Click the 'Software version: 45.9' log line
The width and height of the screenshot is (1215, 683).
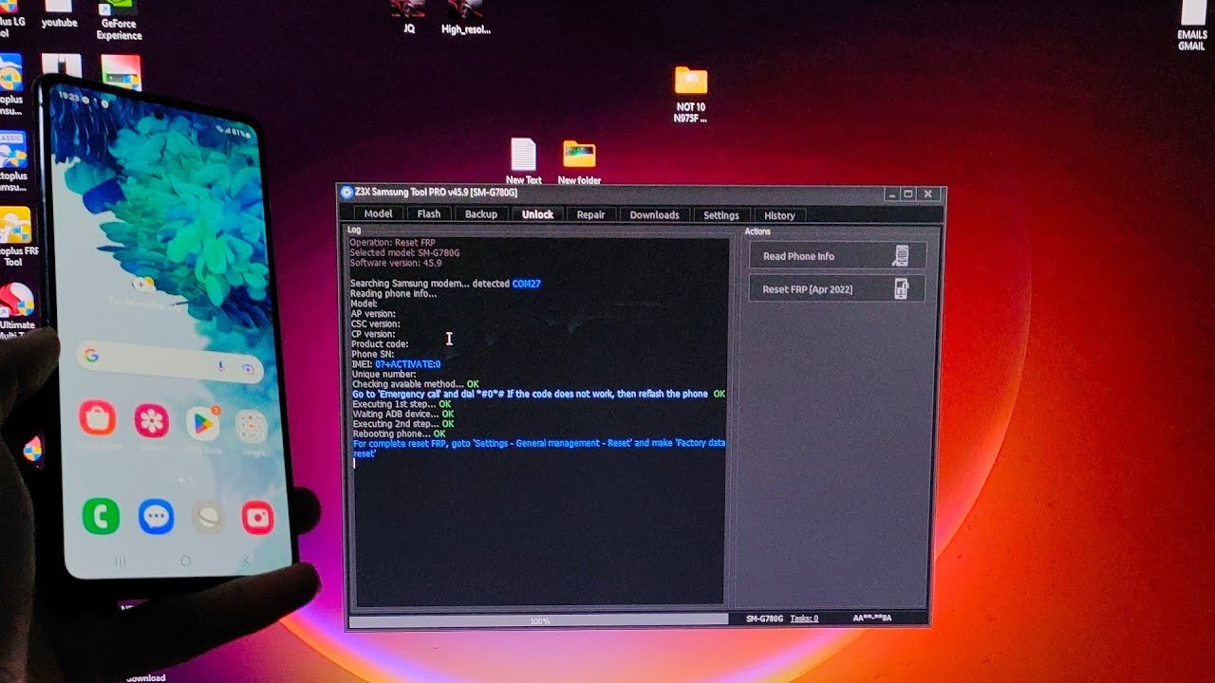tap(395, 263)
